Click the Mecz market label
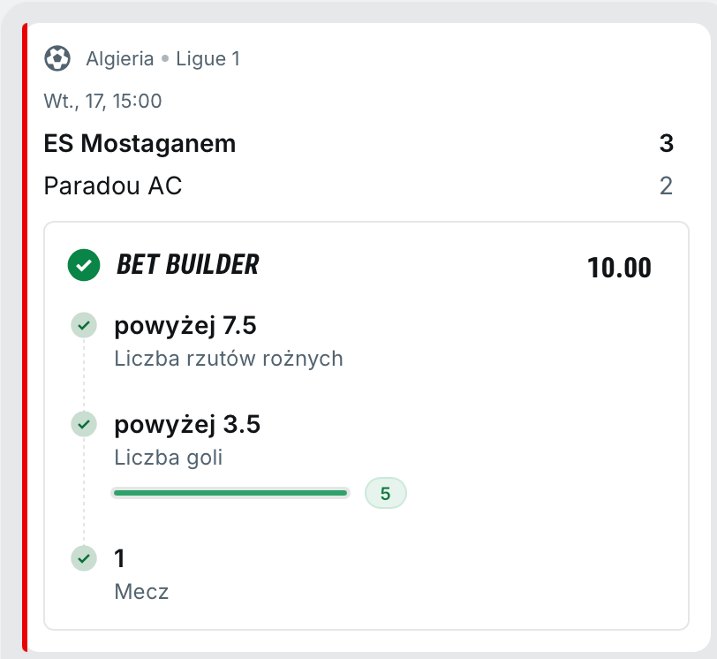This screenshot has width=717, height=659. pyautogui.click(x=141, y=592)
